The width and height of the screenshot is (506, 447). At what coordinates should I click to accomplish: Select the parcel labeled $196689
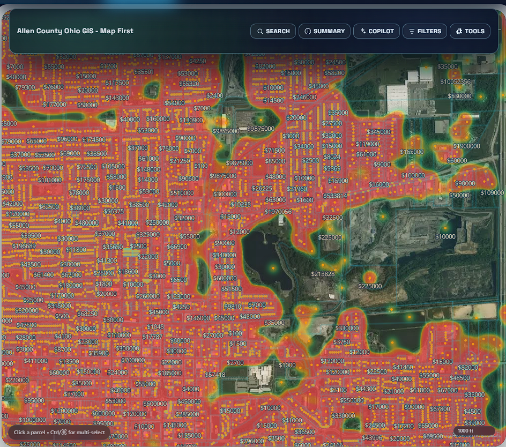24,246
